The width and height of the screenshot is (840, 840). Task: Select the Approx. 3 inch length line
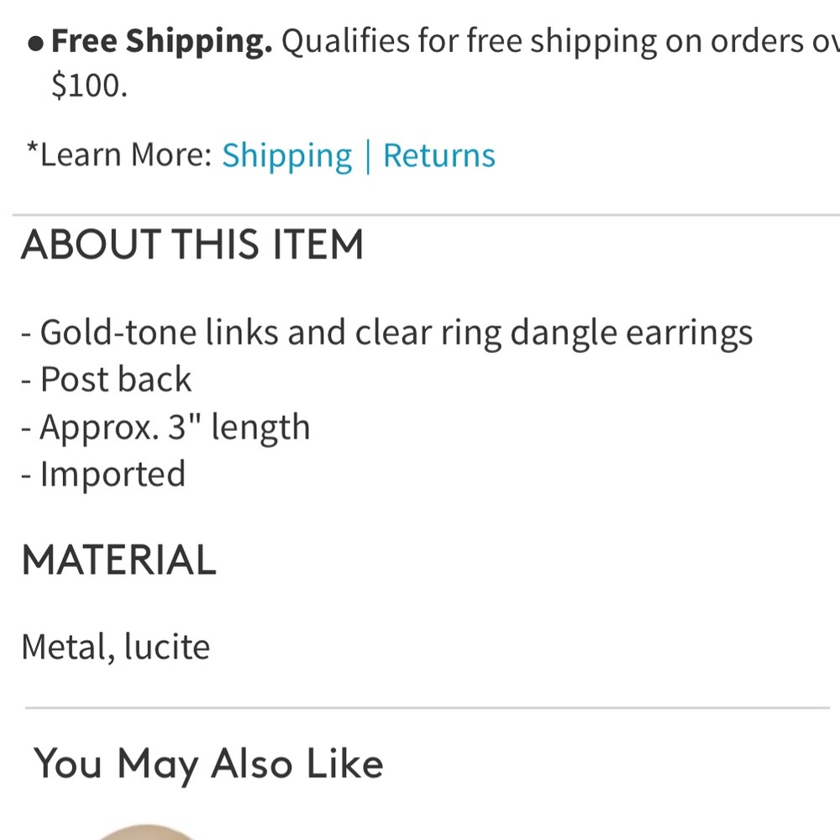click(166, 427)
